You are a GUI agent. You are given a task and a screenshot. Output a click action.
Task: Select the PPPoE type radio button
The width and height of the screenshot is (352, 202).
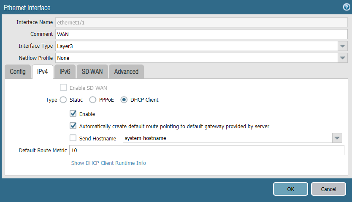point(93,100)
